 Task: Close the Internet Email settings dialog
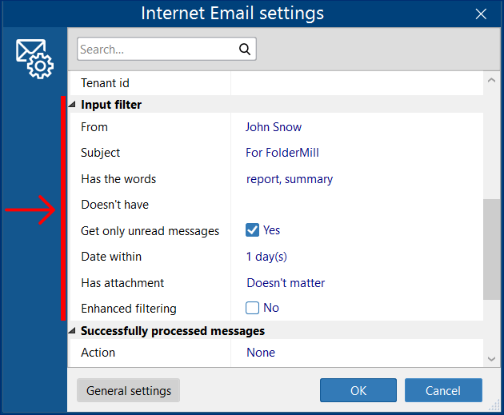click(481, 14)
